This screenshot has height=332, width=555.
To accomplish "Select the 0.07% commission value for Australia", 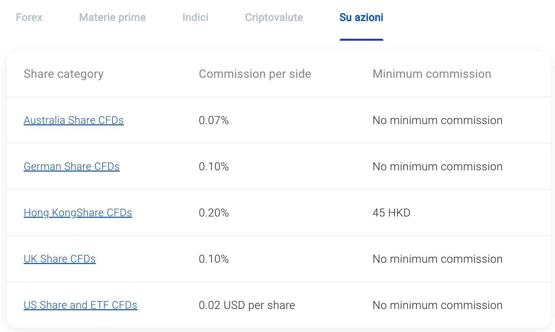I will point(214,120).
